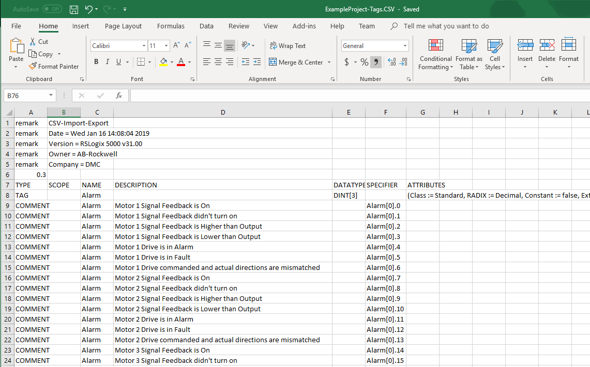Click Merge & Center button
590x367 pixels.
[x=296, y=62]
